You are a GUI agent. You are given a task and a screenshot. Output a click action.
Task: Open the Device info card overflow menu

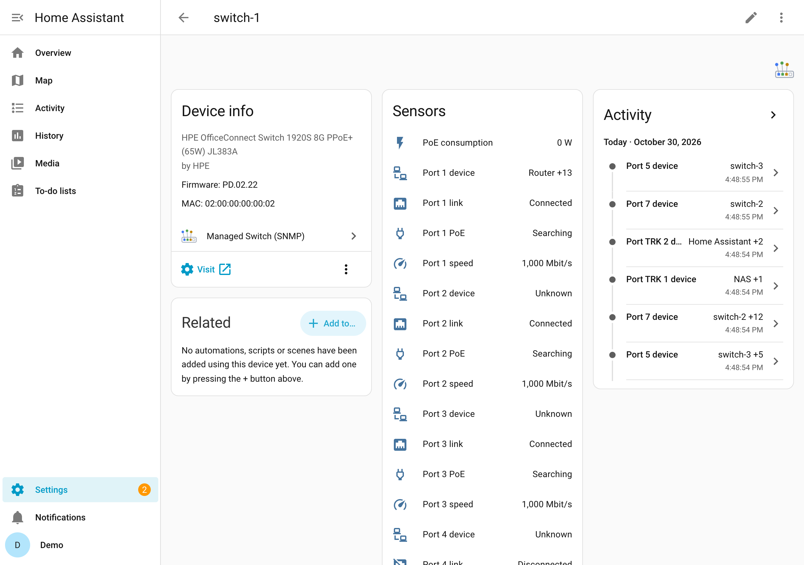point(346,269)
